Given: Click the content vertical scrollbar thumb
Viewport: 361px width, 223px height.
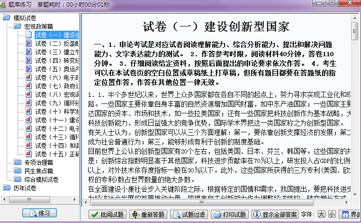Looking at the screenshot, I should click(354, 31).
